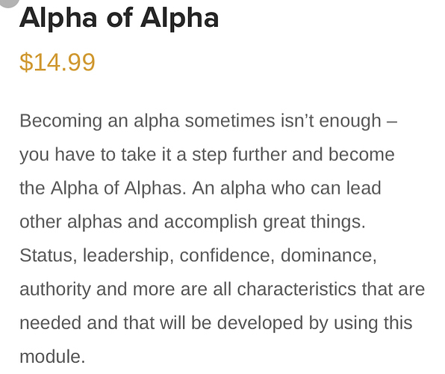
Task: Click the $14.99 price label
Action: pyautogui.click(x=57, y=62)
